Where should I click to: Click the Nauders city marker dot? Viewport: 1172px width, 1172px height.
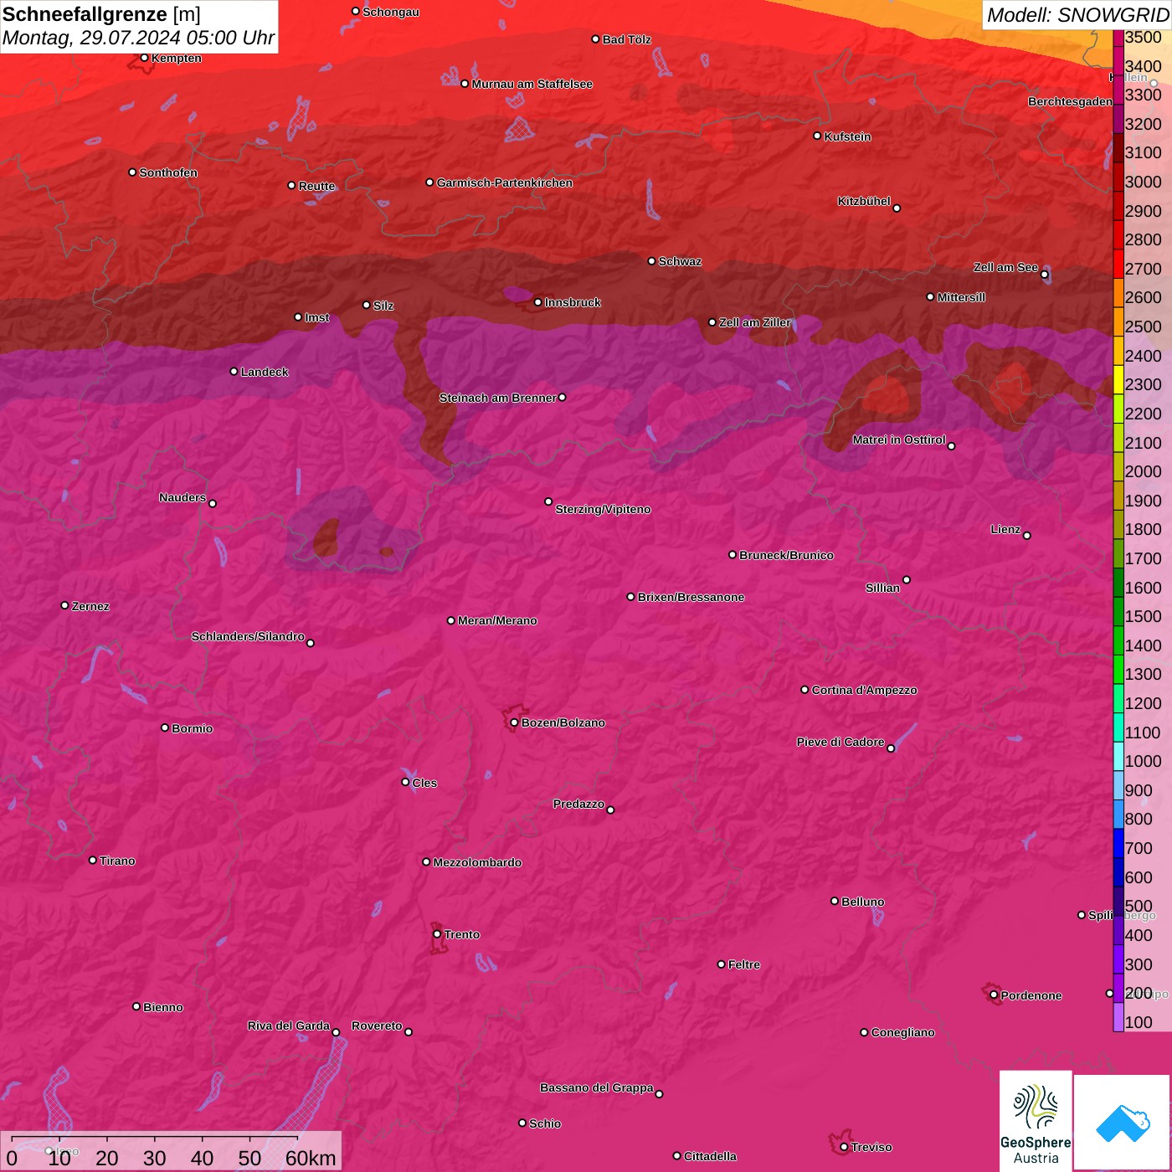click(213, 503)
